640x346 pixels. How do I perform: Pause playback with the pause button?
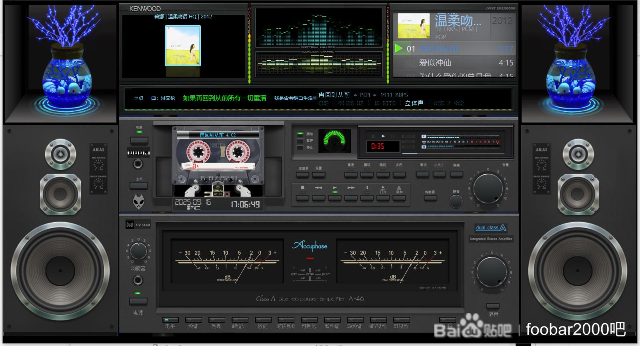tap(366, 198)
